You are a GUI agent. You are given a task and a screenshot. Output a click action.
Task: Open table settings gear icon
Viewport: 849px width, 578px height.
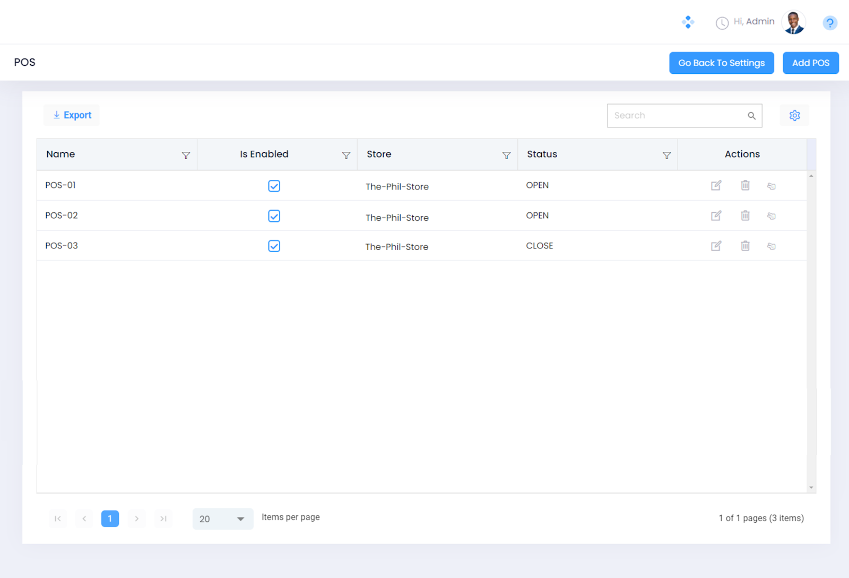[x=794, y=116]
